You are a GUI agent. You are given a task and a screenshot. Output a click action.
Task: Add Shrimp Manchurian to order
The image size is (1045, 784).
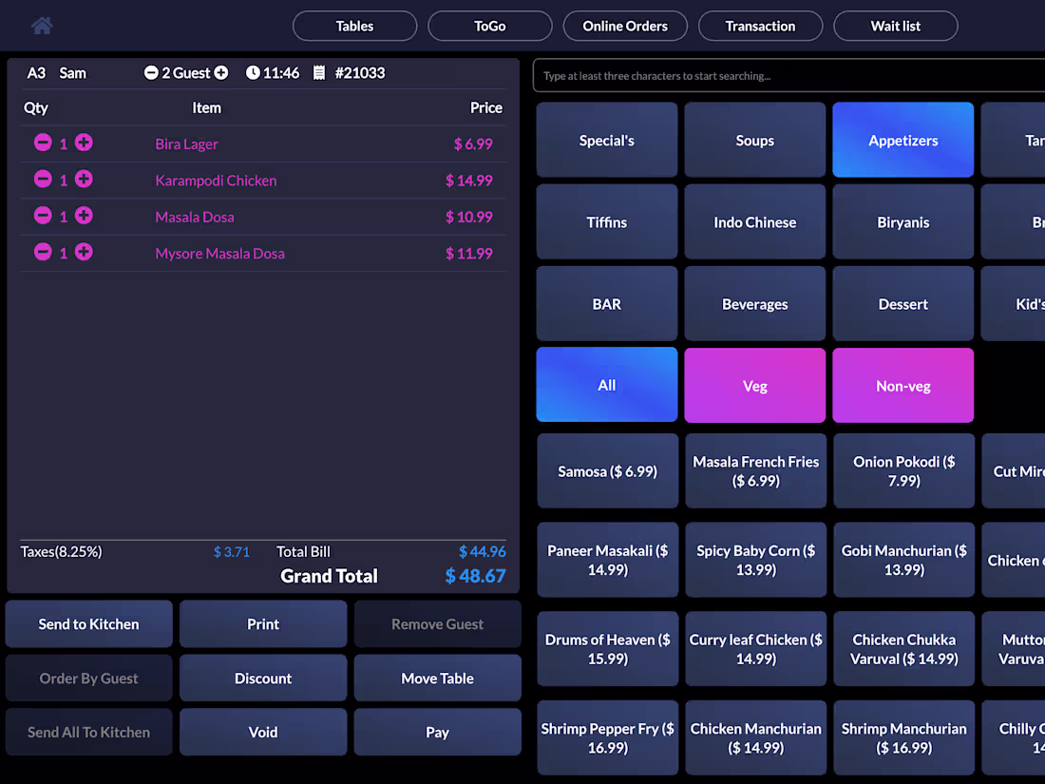[x=903, y=738]
